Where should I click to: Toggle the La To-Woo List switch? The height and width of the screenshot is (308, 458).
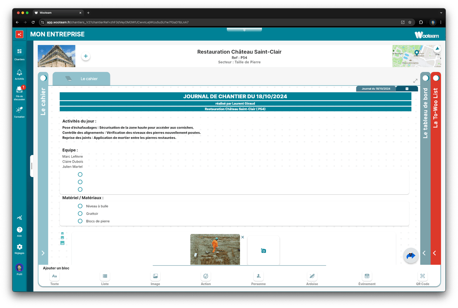click(x=436, y=78)
